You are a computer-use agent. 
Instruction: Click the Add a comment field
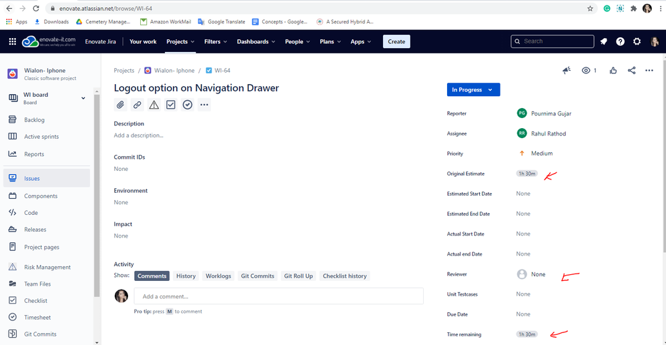(279, 296)
